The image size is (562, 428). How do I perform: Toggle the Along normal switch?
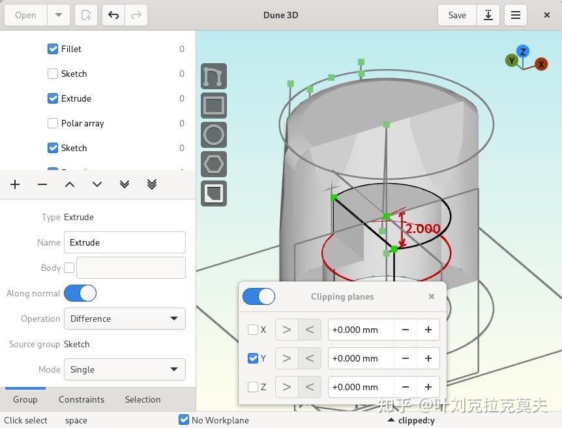point(80,293)
